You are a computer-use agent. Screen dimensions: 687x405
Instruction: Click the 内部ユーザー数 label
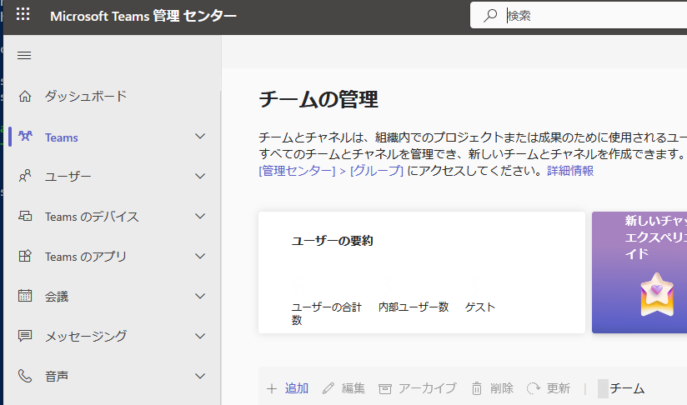click(x=414, y=307)
